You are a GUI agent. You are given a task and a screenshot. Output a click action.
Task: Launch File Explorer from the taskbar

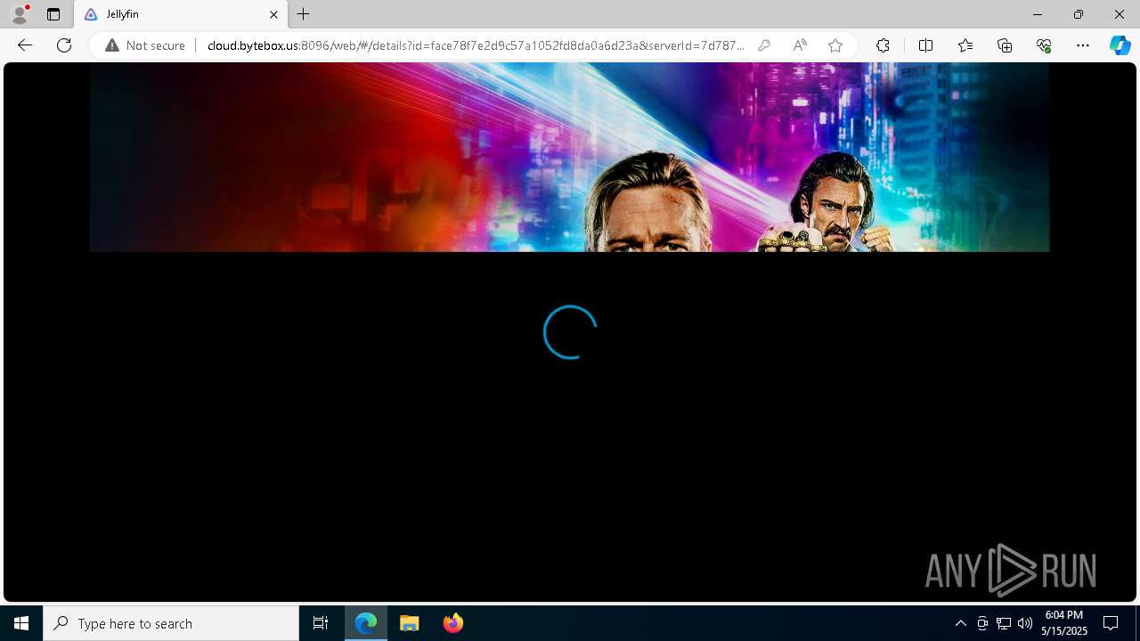point(410,623)
